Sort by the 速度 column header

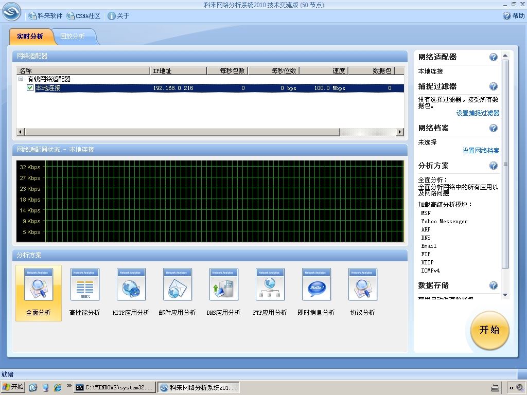324,70
